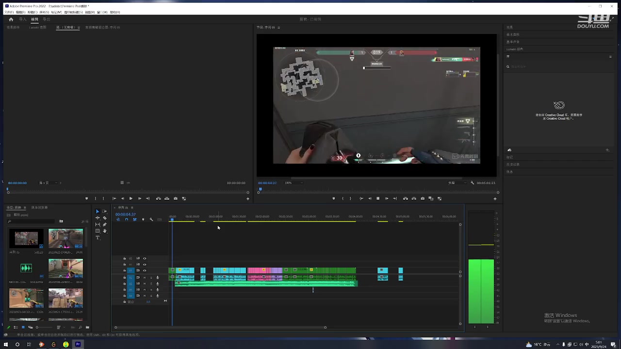This screenshot has height=349, width=621.
Task: Click timeline horizontal zoom scrollbar handle
Action: point(325,327)
